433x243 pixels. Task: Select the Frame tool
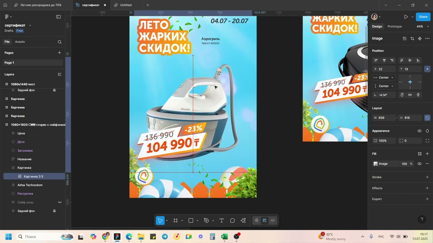(x=176, y=220)
